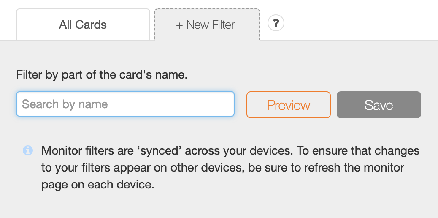The height and width of the screenshot is (218, 438).
Task: Preview the filter results
Action: tap(288, 105)
